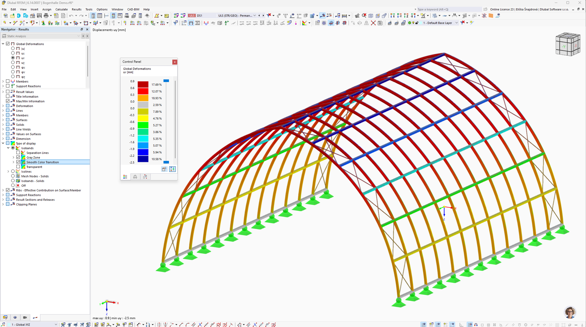Select the Off display radio button

tap(13, 185)
